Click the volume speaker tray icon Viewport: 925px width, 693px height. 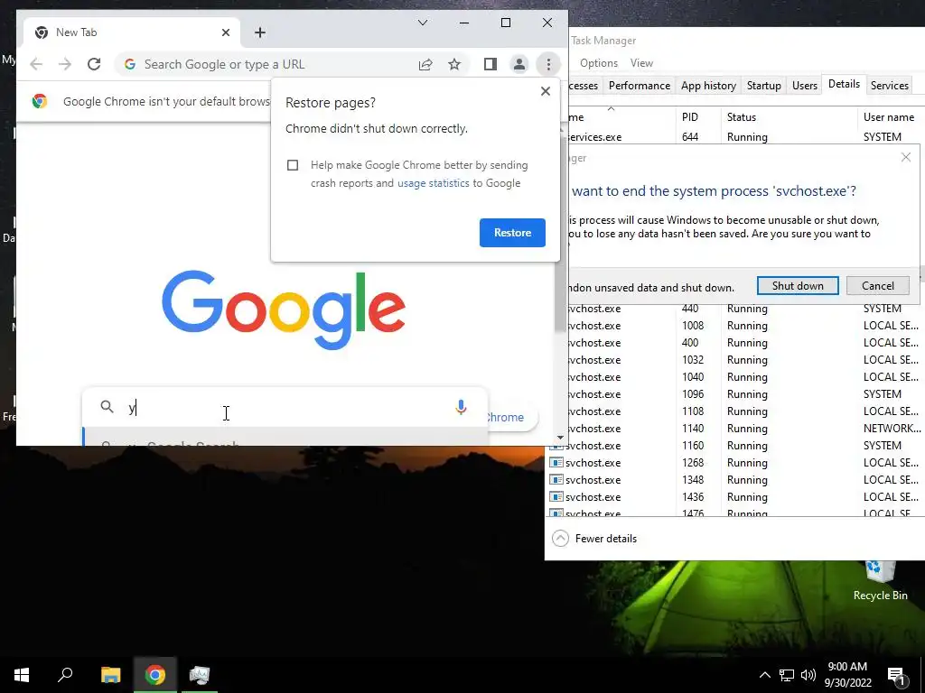point(808,675)
